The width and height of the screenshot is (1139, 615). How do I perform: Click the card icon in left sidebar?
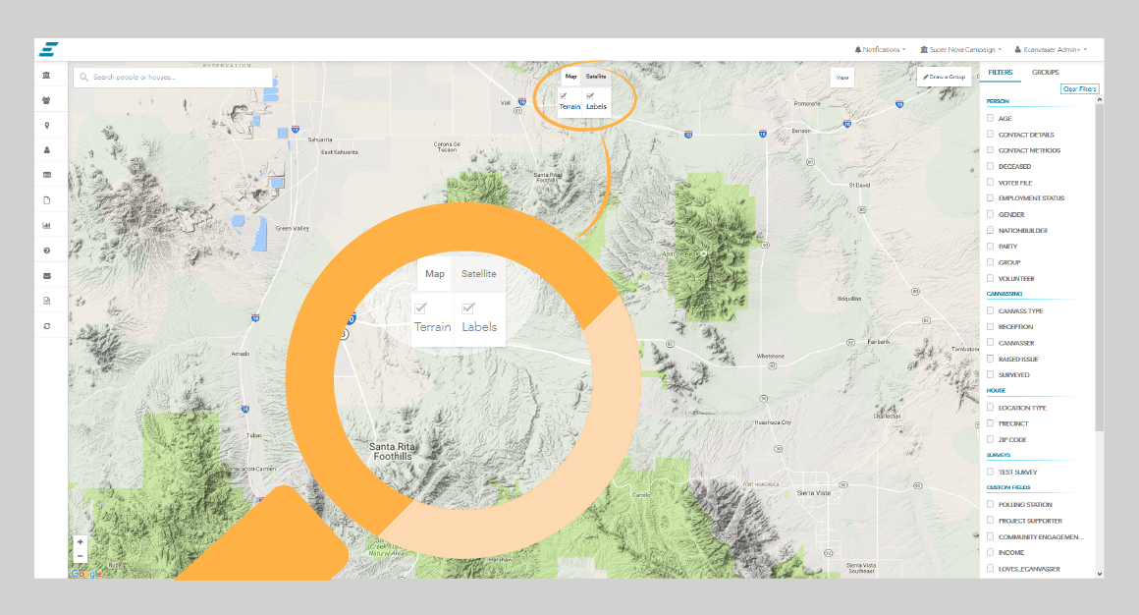(x=47, y=175)
